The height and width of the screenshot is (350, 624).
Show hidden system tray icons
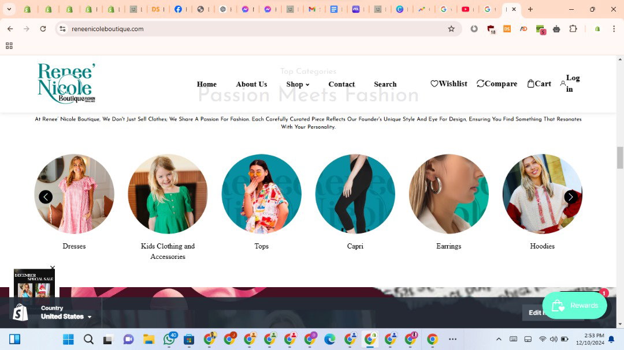498,339
